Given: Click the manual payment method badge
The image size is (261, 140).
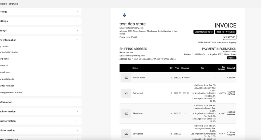Looking at the screenshot, I should 231,58.
